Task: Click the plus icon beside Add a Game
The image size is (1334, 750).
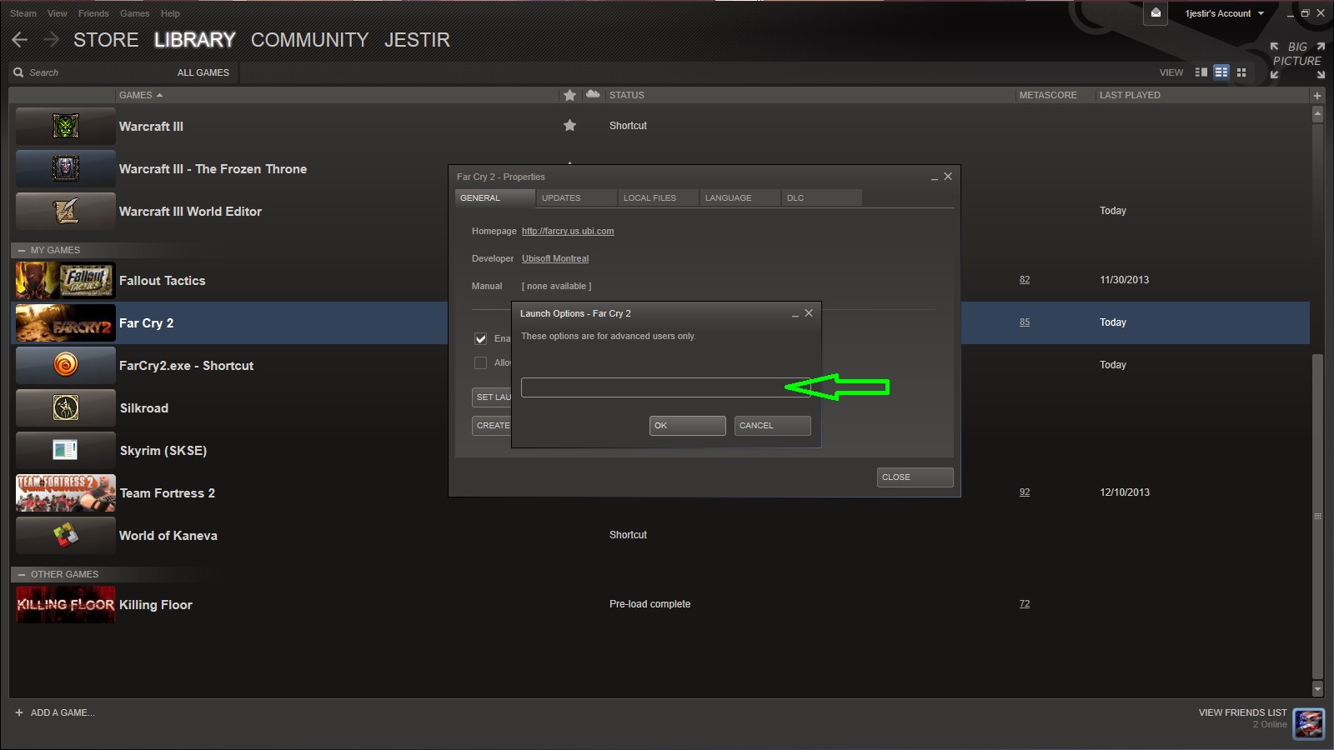Action: (x=19, y=712)
